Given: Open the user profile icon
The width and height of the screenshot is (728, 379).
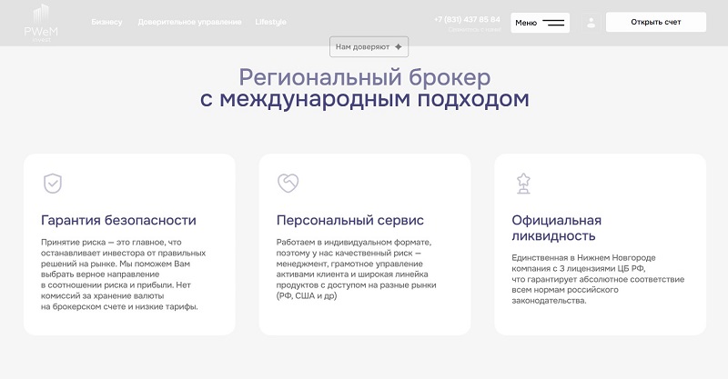Looking at the screenshot, I should [x=591, y=23].
